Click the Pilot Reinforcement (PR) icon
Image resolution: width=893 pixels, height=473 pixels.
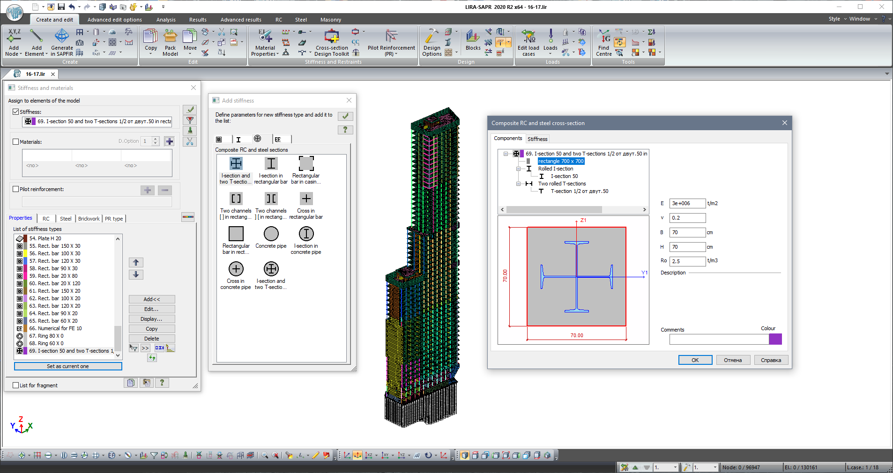coord(391,37)
